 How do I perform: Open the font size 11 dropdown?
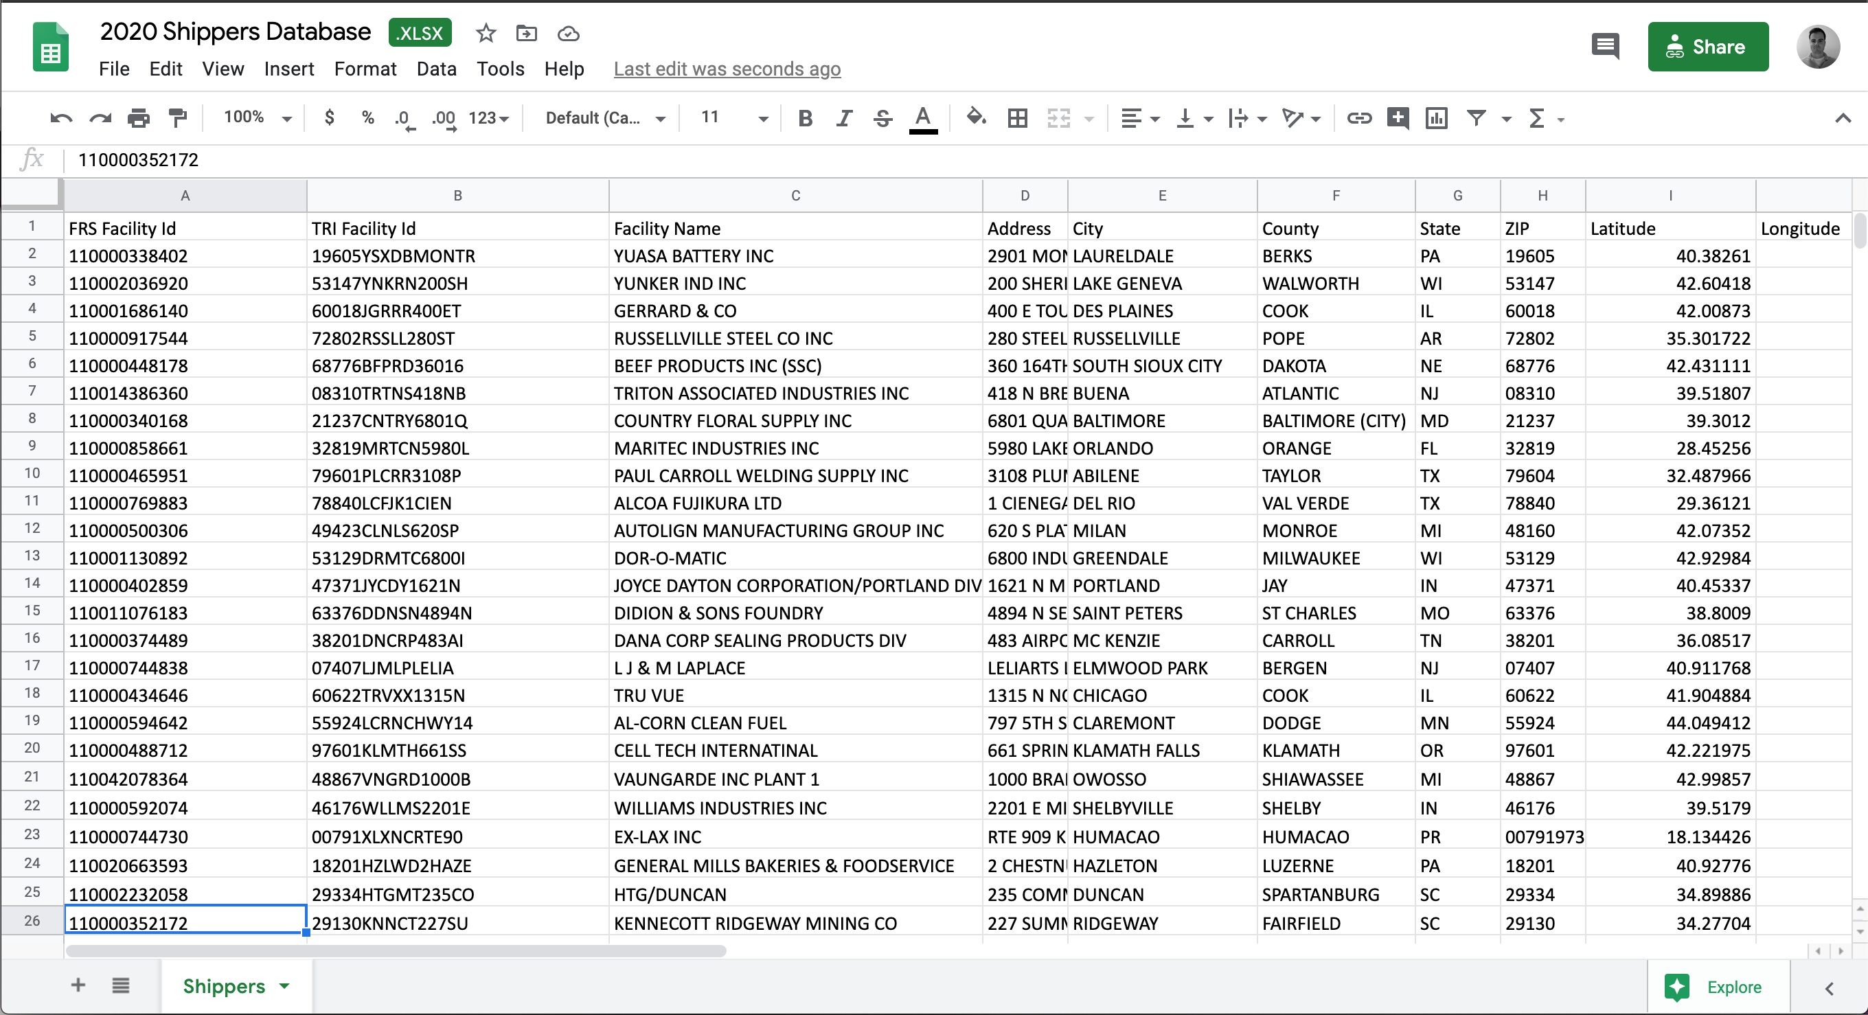[734, 117]
